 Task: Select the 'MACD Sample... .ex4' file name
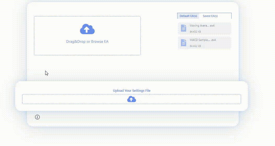[203, 40]
